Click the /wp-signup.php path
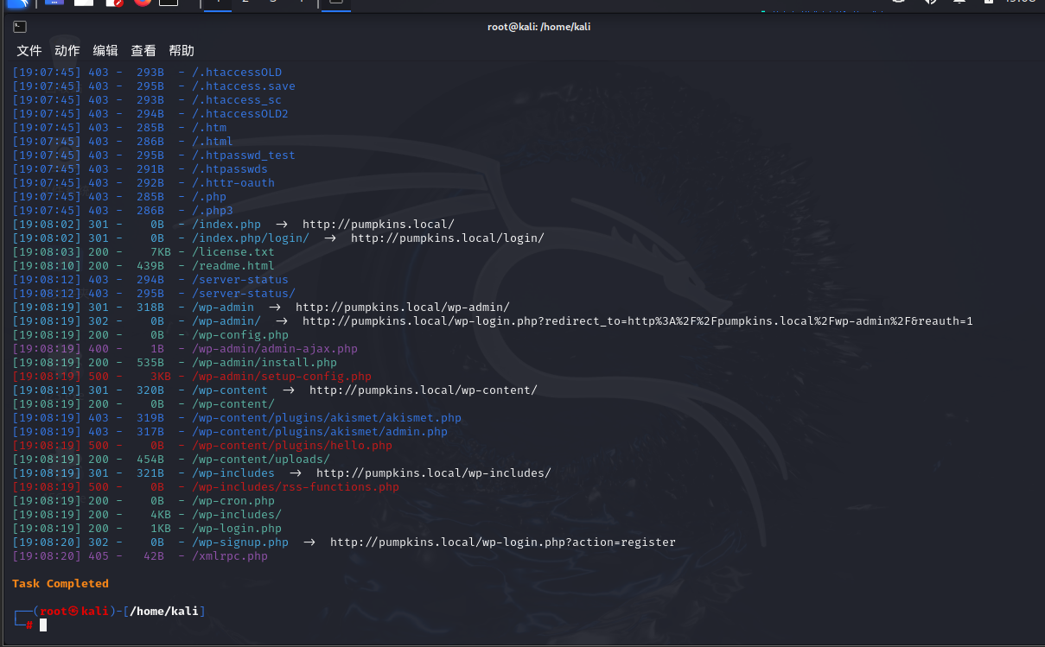 click(x=240, y=542)
